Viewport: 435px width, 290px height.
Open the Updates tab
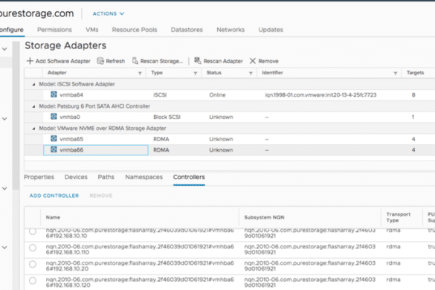click(x=271, y=30)
